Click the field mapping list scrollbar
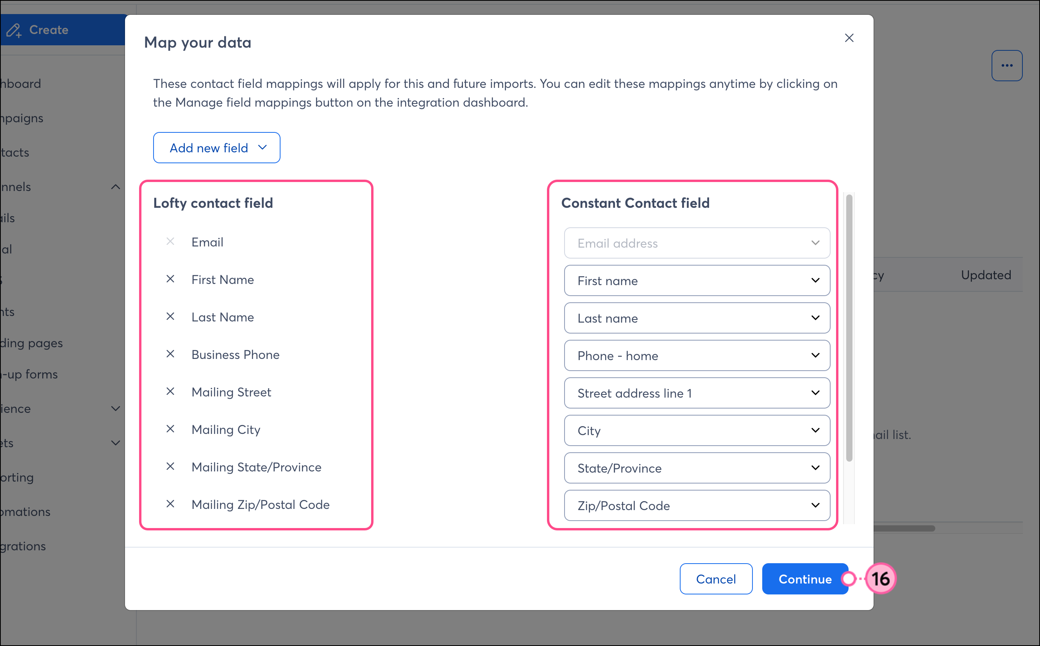The width and height of the screenshot is (1040, 646). (849, 328)
